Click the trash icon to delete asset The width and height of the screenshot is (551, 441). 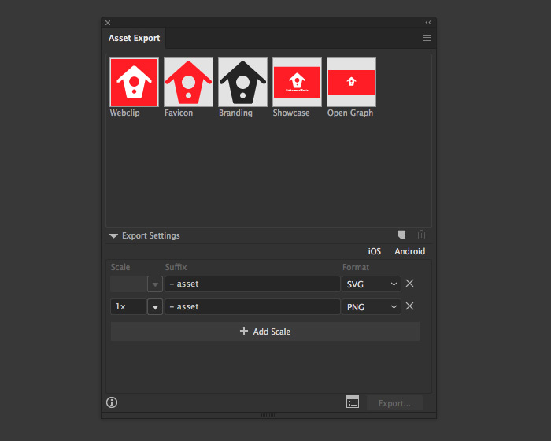point(421,235)
